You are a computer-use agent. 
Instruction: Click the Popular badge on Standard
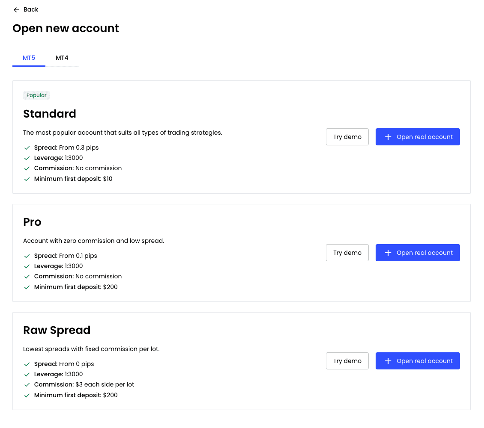point(36,95)
